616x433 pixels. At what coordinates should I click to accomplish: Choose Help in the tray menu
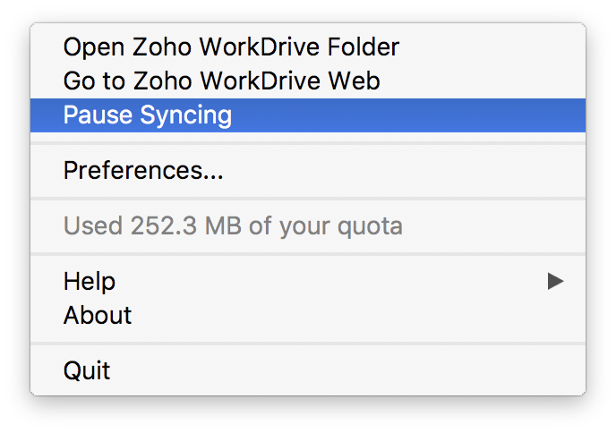pos(90,282)
